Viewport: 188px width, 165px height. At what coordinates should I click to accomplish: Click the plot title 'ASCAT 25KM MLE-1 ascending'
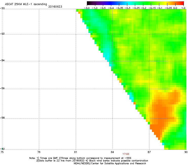[26, 4]
